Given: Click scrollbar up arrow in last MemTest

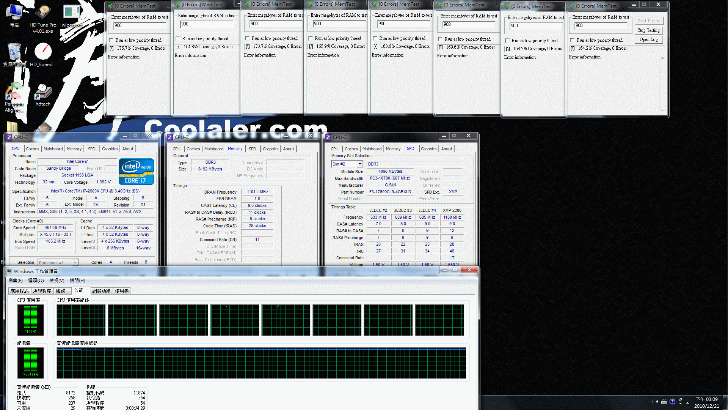Looking at the screenshot, I should point(662,58).
